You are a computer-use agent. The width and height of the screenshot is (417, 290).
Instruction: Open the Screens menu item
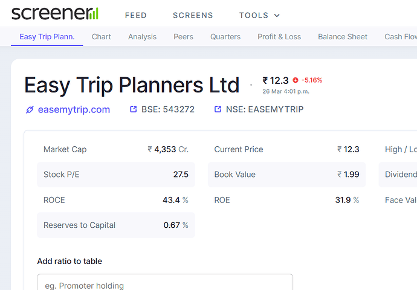pos(193,15)
